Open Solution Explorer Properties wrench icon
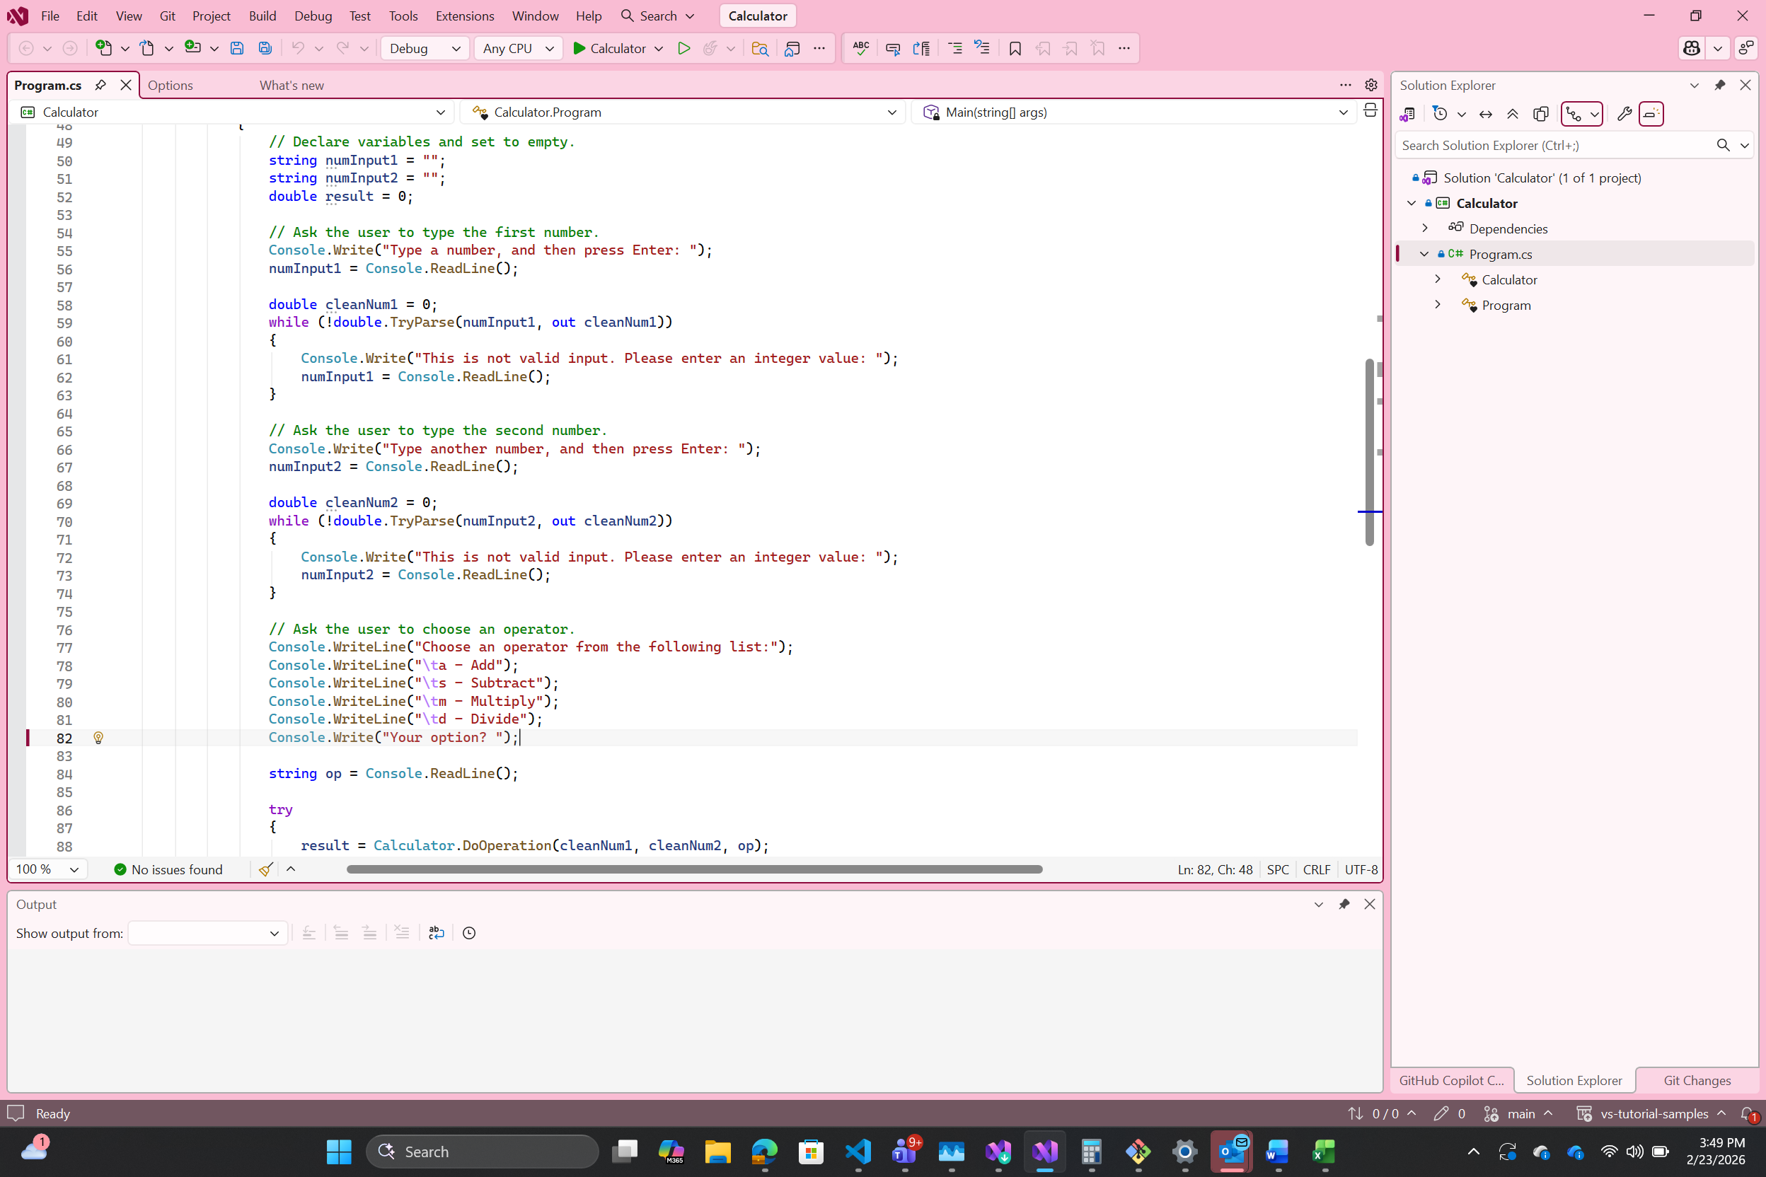Viewport: 1766px width, 1177px height. point(1624,114)
